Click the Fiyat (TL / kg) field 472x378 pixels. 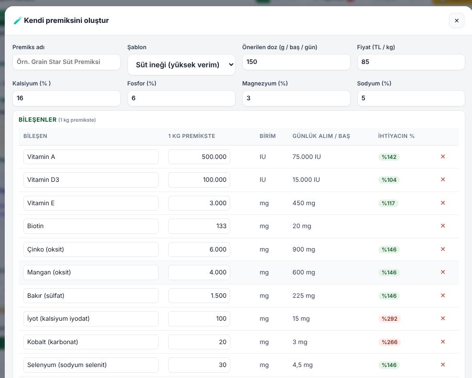(x=411, y=62)
